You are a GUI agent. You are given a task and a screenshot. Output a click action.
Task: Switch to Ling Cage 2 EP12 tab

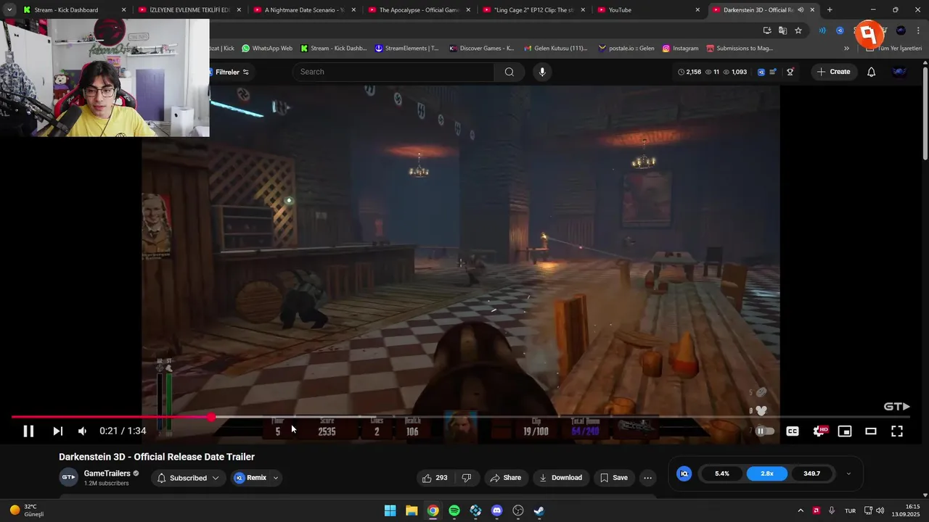533,10
